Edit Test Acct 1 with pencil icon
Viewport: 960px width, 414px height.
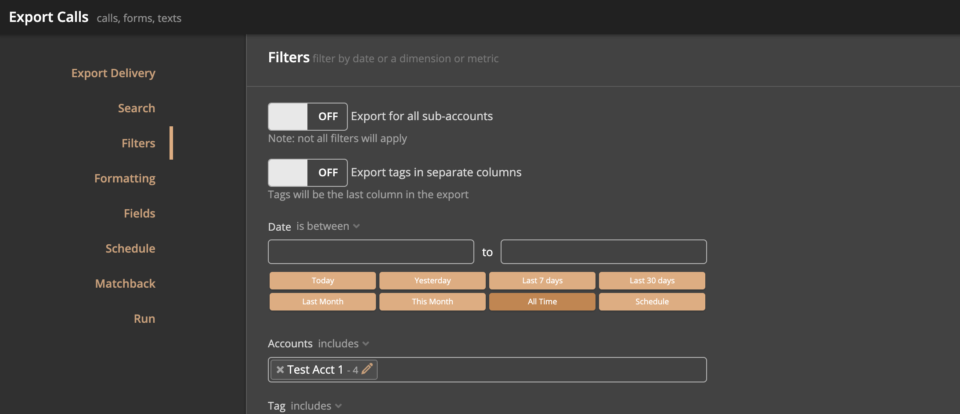[x=367, y=369]
